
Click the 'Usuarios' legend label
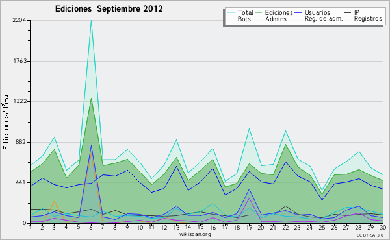317,12
